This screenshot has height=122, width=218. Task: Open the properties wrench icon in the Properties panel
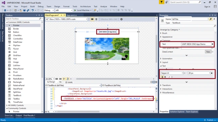tap(211, 19)
